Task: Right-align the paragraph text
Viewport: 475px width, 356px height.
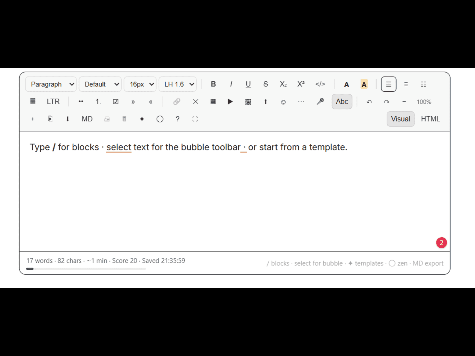Action: point(423,84)
